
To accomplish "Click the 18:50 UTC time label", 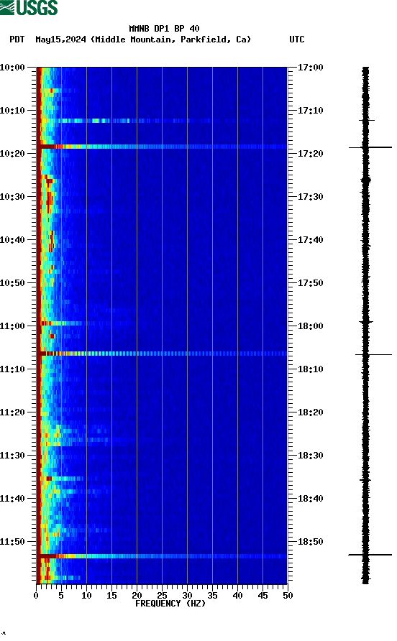I will [310, 542].
